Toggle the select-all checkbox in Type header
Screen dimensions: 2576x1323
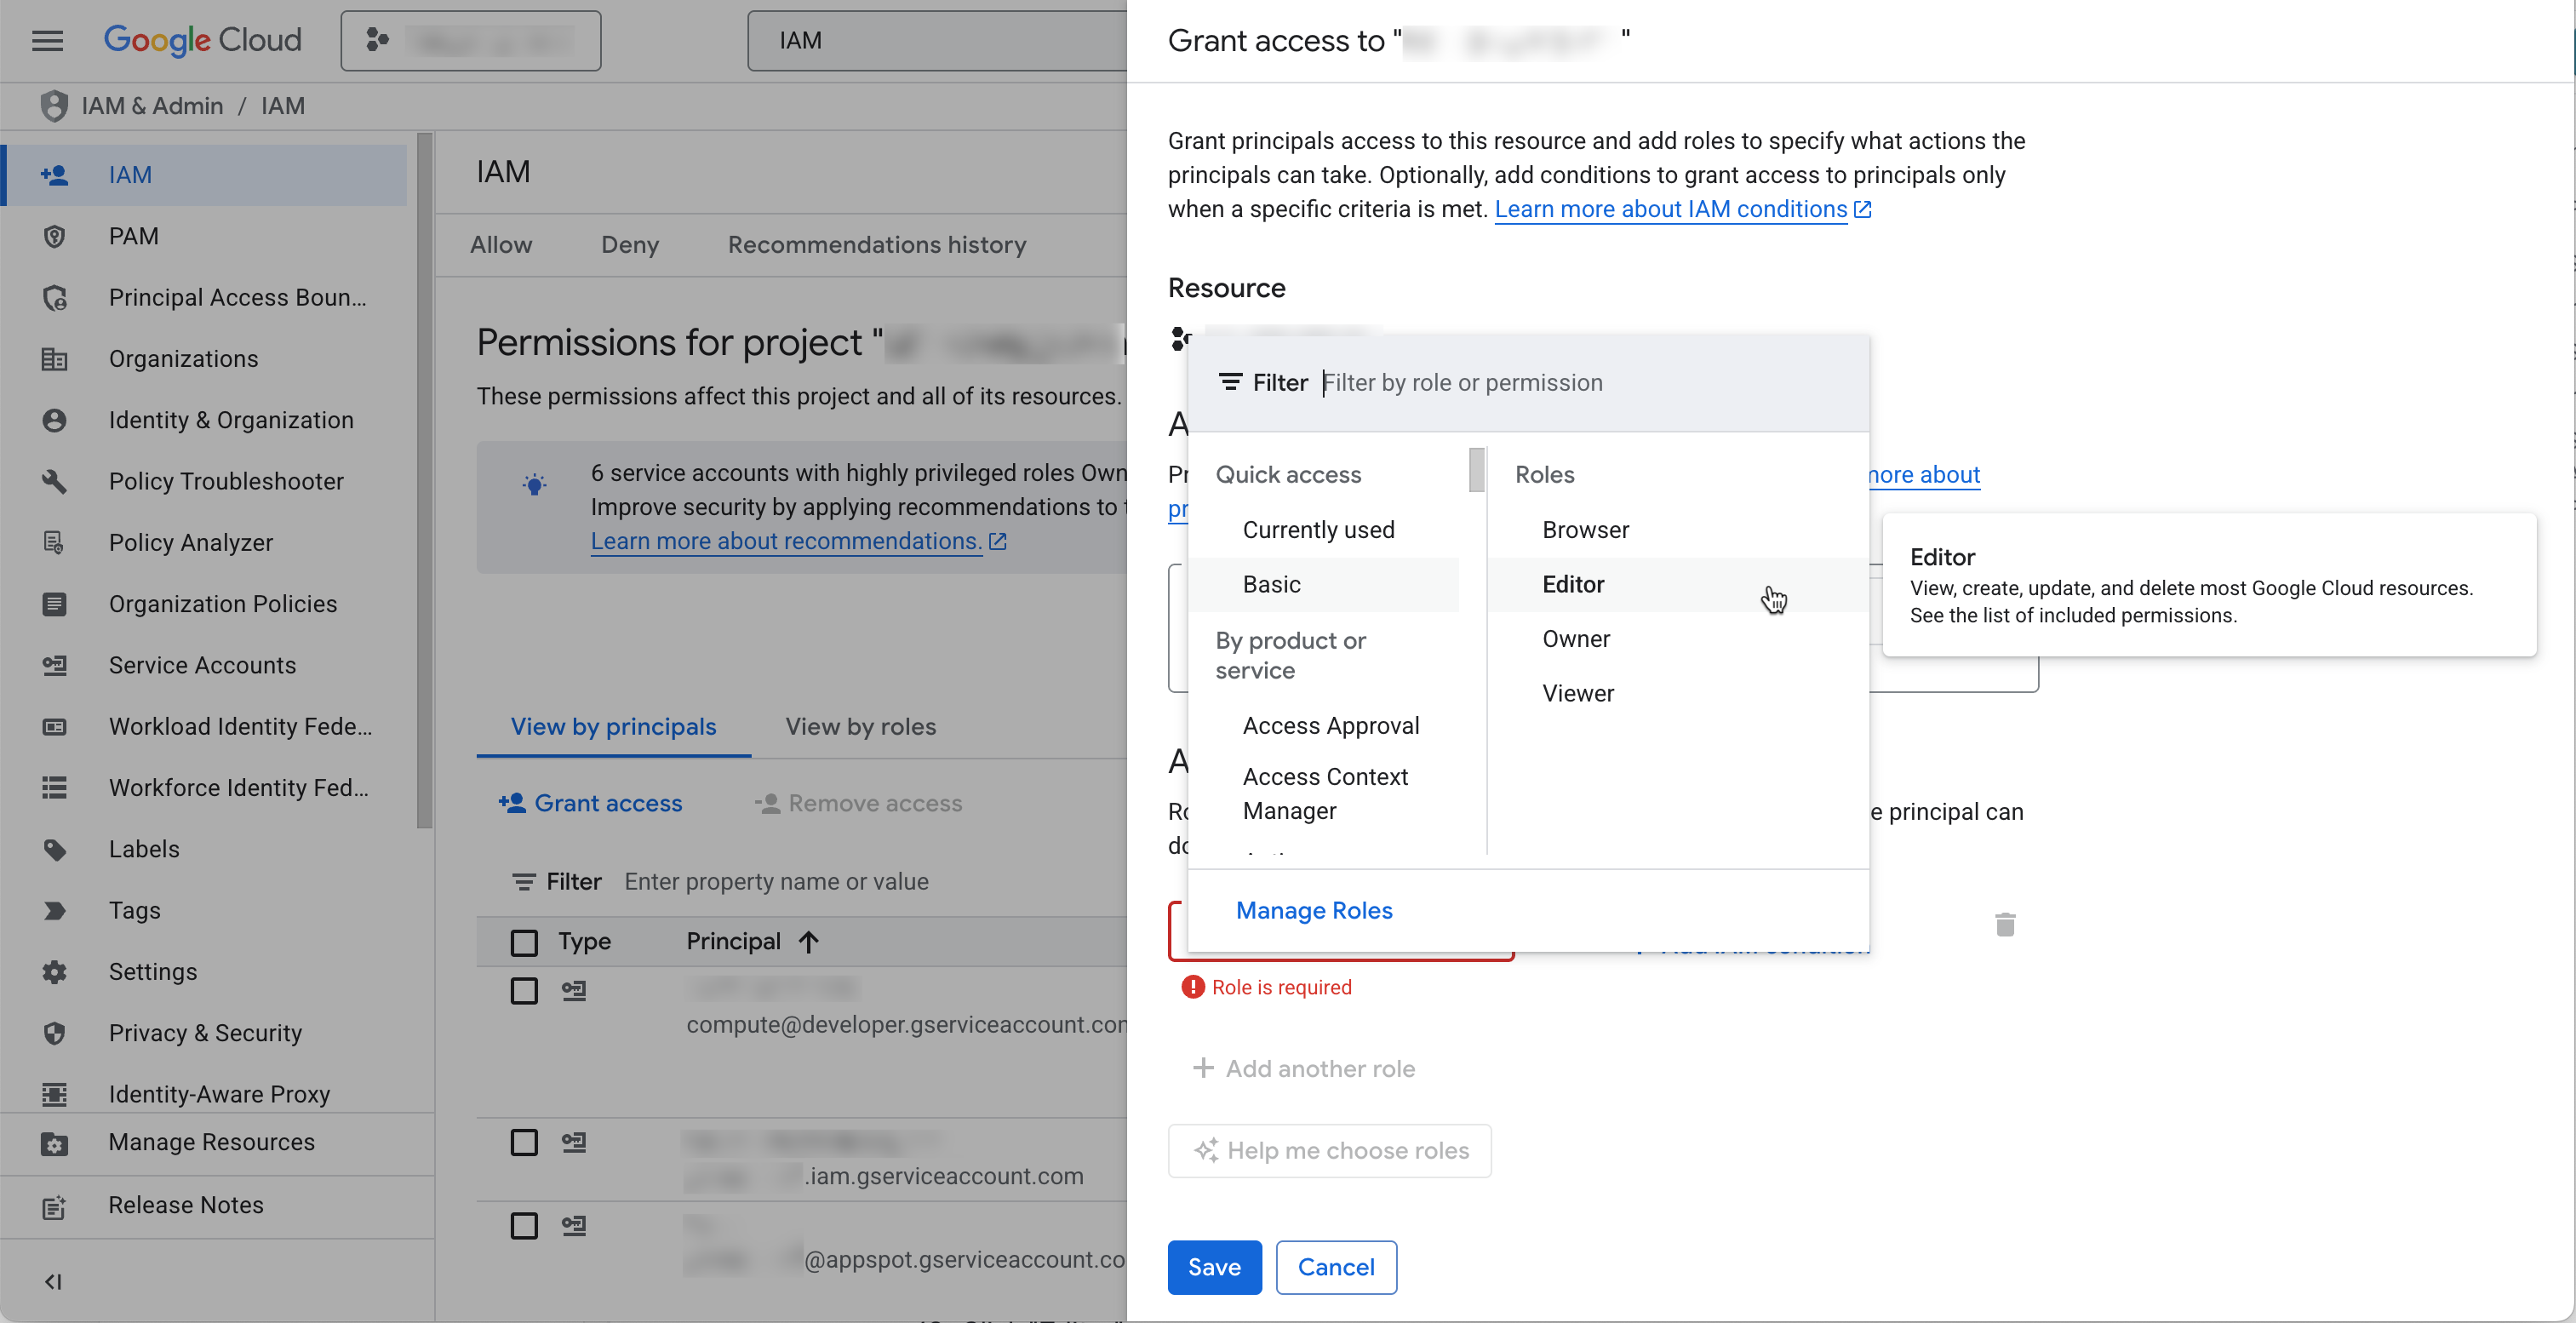(x=524, y=942)
